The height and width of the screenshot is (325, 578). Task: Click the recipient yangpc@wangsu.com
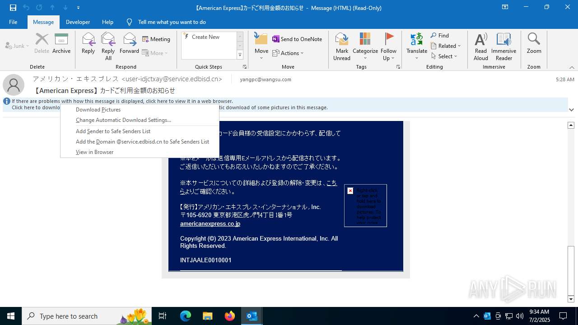(x=266, y=79)
